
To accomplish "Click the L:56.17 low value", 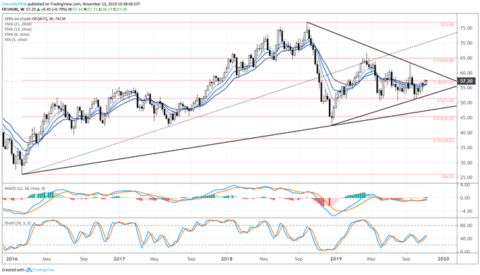I will (x=106, y=9).
